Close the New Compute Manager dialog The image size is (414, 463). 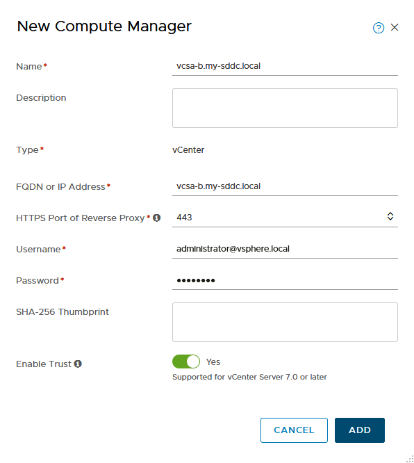[395, 28]
